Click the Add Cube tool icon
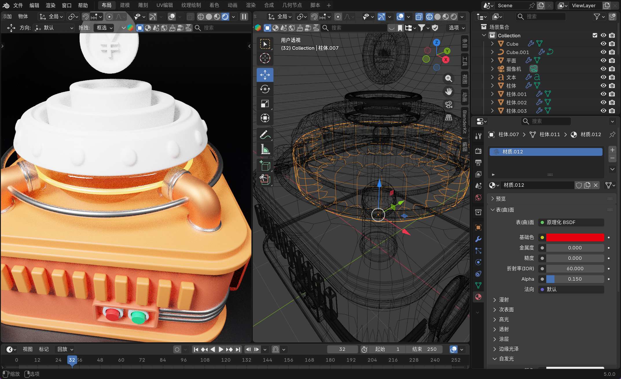Image resolution: width=621 pixels, height=379 pixels. [265, 166]
